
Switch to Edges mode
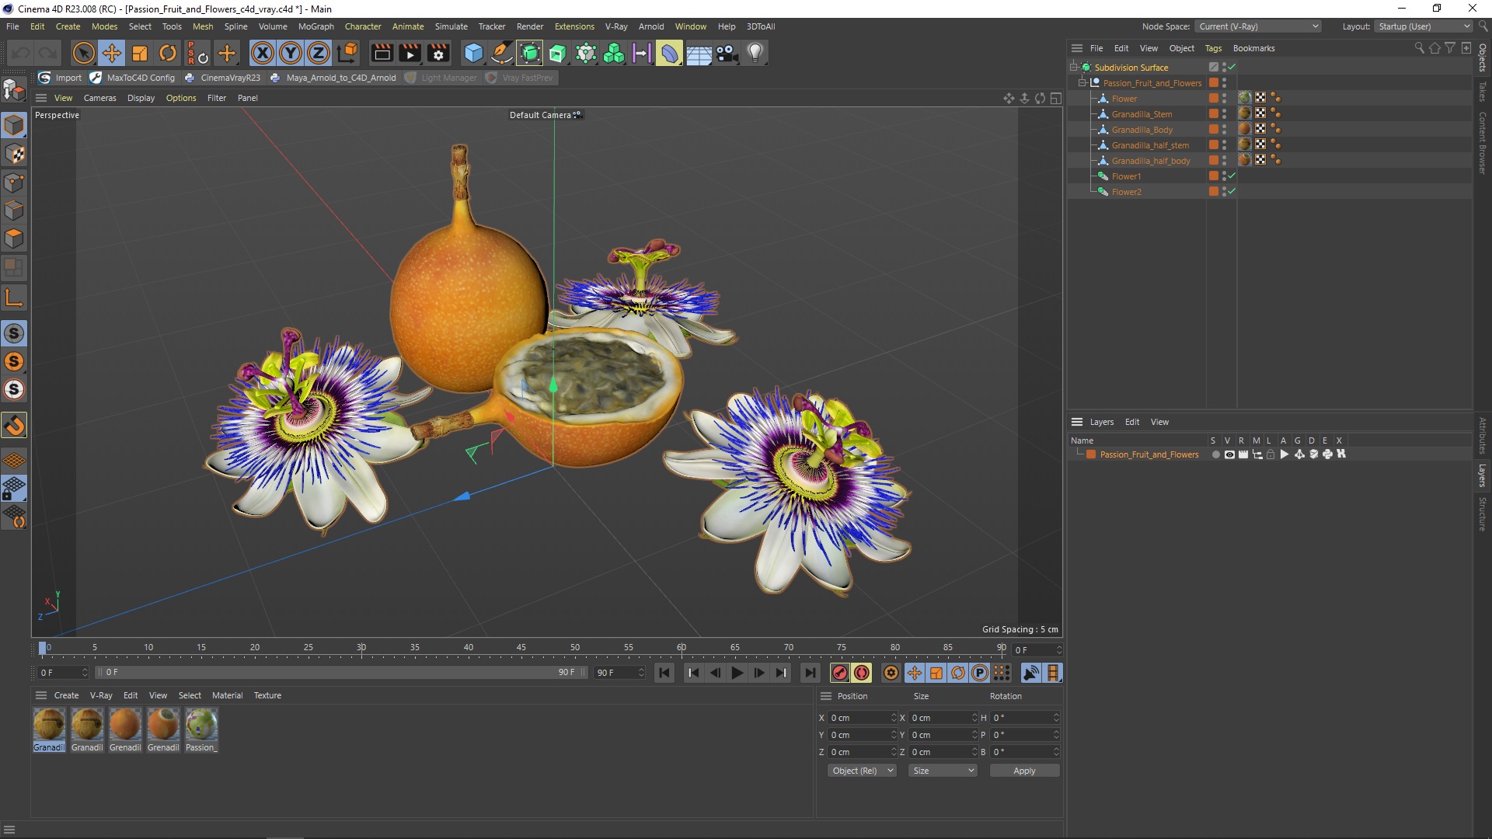14,211
